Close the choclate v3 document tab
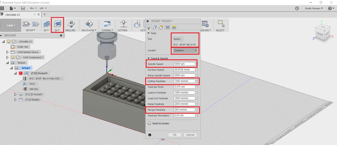337x145 pixels. pos(39,14)
